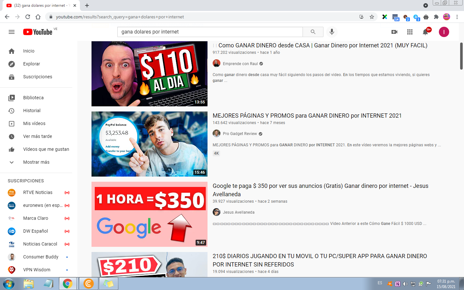
Task: Open the YouTube apps grid
Action: [410, 32]
